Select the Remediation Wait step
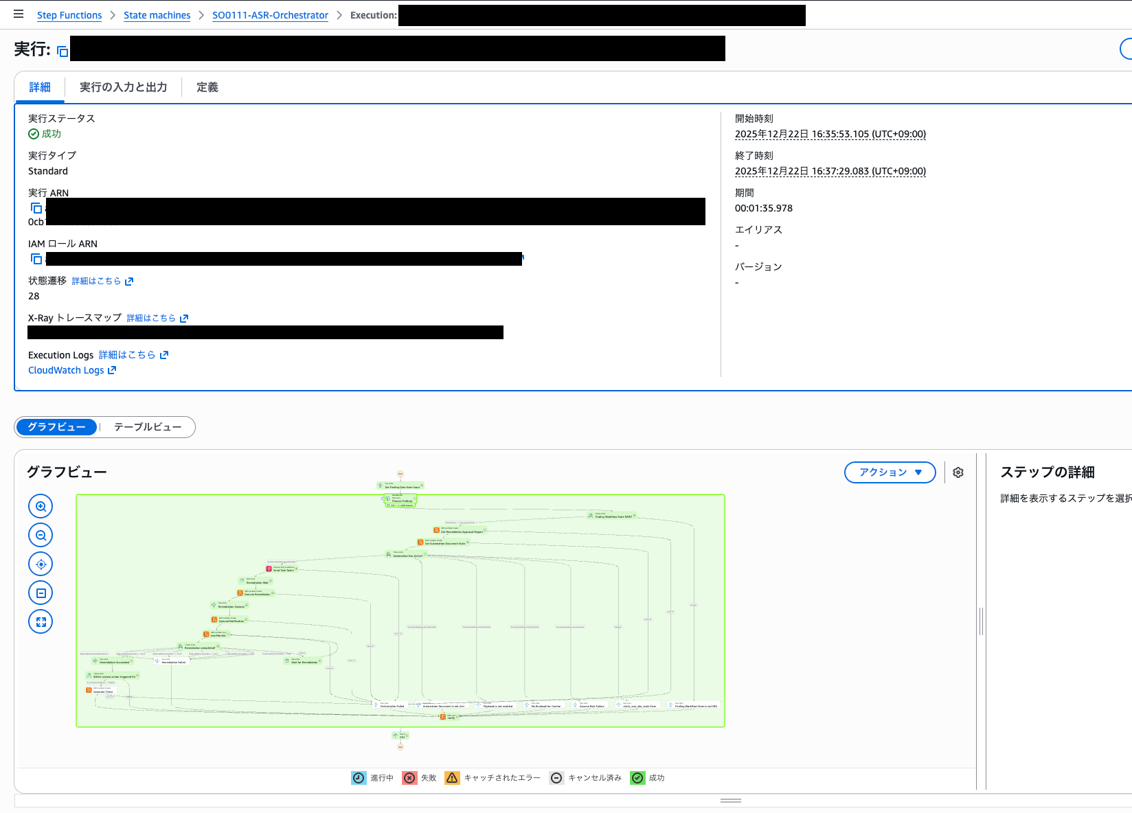Image resolution: width=1132 pixels, height=813 pixels. 255,581
